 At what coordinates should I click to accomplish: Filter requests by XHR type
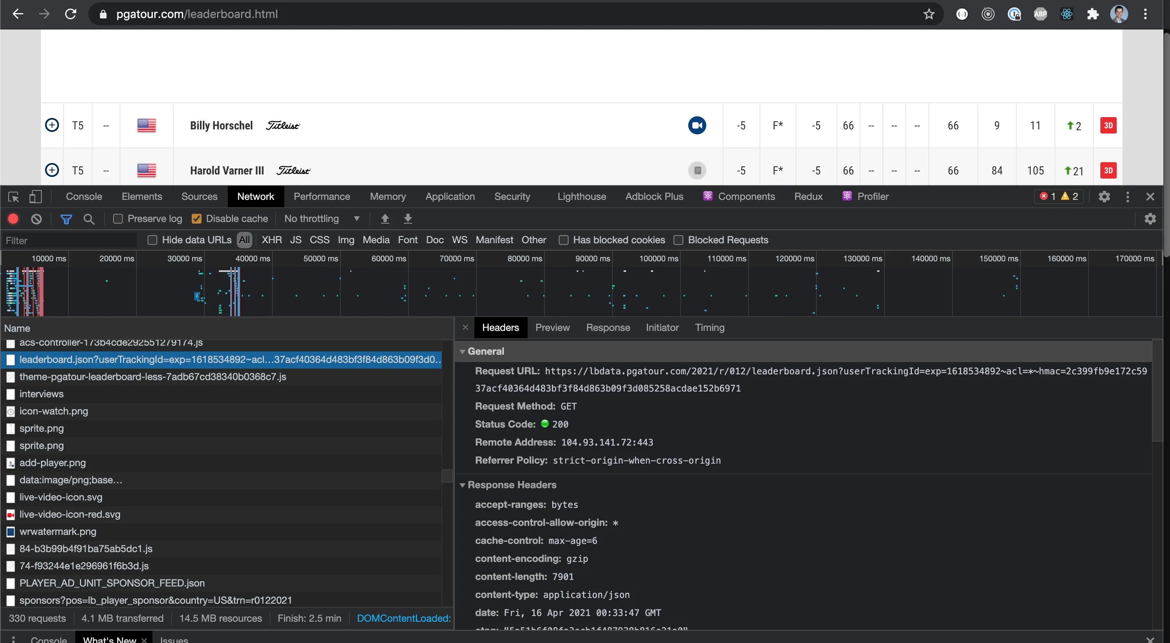point(272,240)
